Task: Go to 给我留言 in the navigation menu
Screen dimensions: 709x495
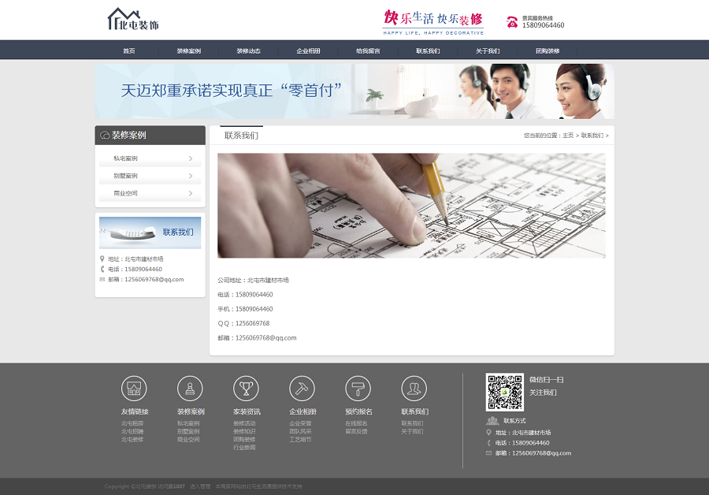Action: [x=368, y=51]
